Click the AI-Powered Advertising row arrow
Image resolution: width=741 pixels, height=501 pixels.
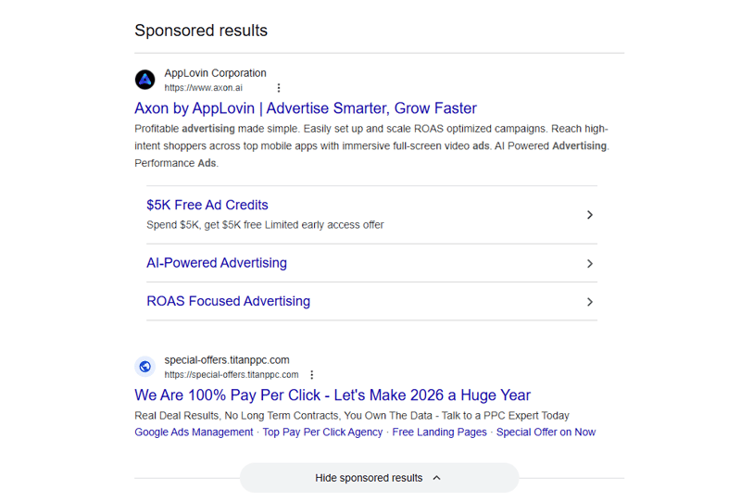pos(590,264)
